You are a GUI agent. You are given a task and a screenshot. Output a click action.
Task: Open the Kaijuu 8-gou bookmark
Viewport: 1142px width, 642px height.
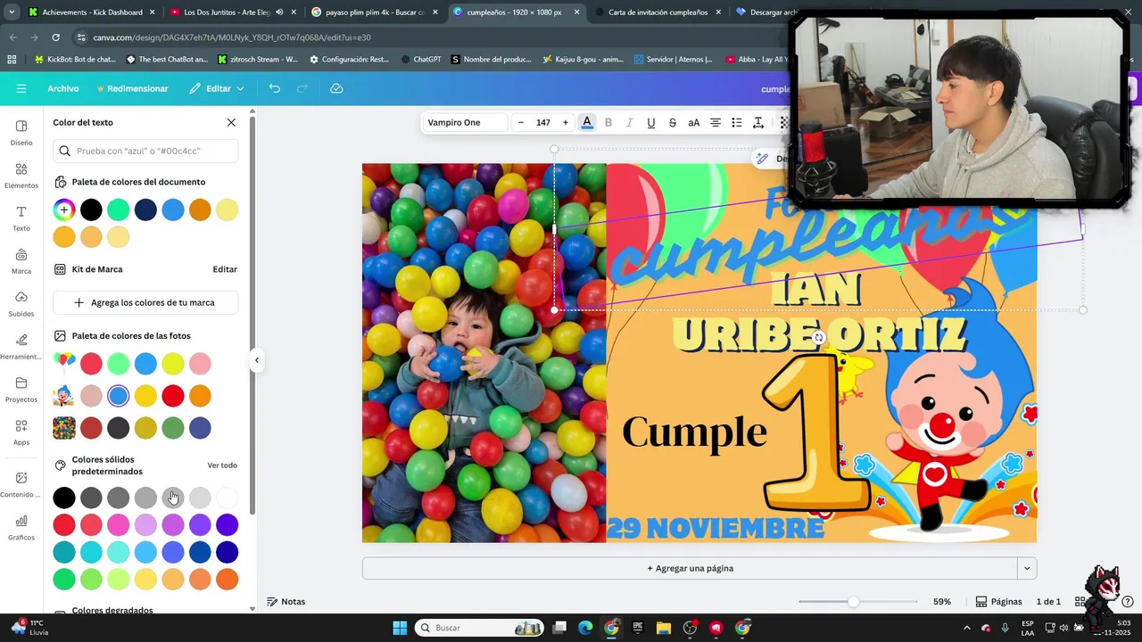[x=583, y=60]
